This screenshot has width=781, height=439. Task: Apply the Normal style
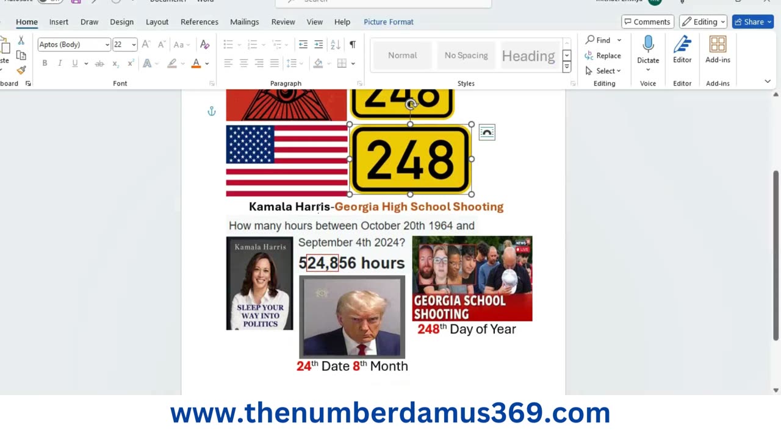(403, 55)
